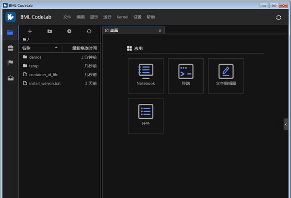
Task: Click the BML CodeLab header title
Action: (x=36, y=17)
